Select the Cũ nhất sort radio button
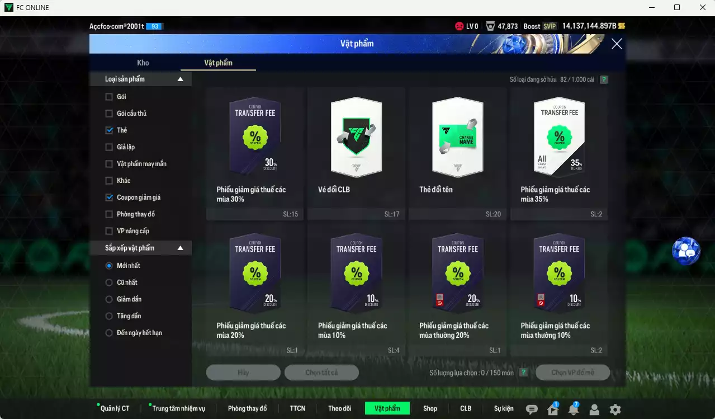 [x=109, y=283]
